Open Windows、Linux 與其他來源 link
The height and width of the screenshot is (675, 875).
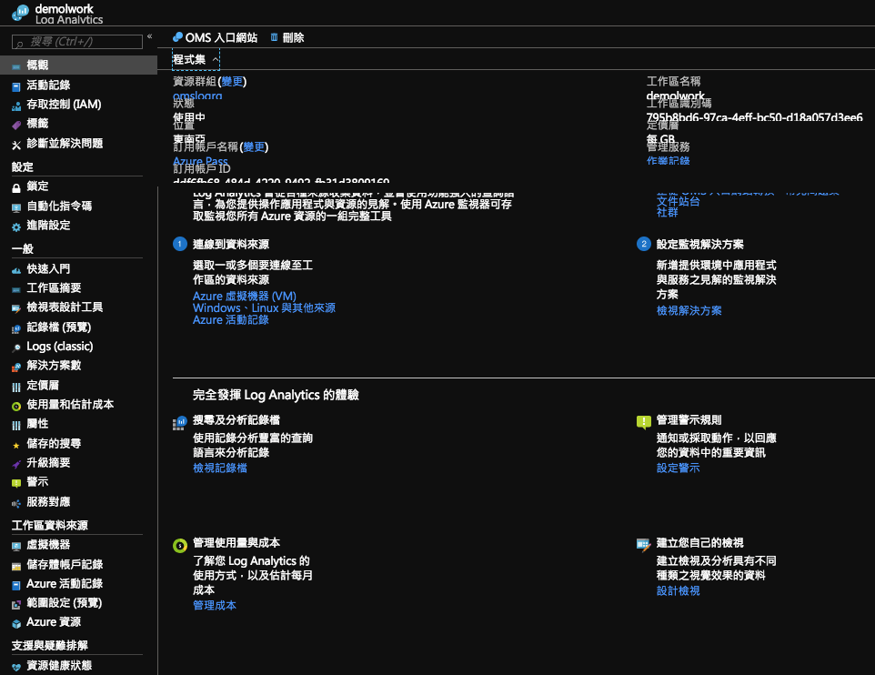click(x=264, y=307)
